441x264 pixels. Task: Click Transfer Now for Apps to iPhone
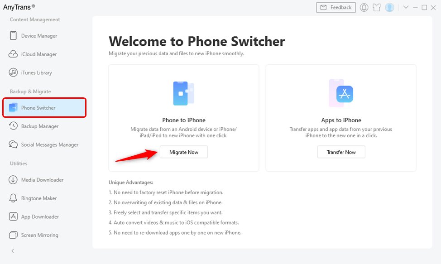click(341, 152)
